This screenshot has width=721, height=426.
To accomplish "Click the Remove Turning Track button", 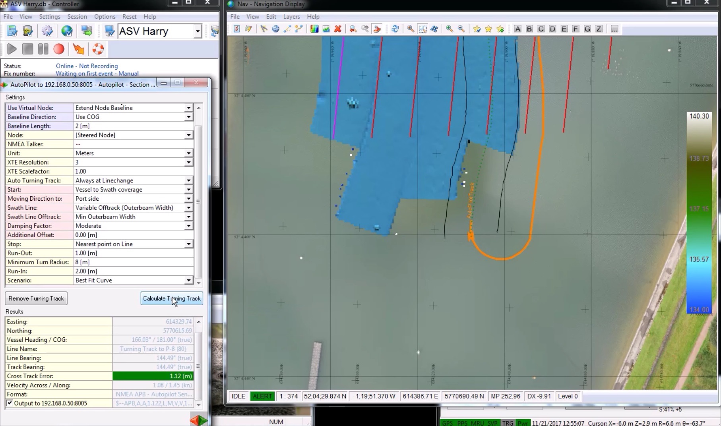I will click(x=36, y=298).
